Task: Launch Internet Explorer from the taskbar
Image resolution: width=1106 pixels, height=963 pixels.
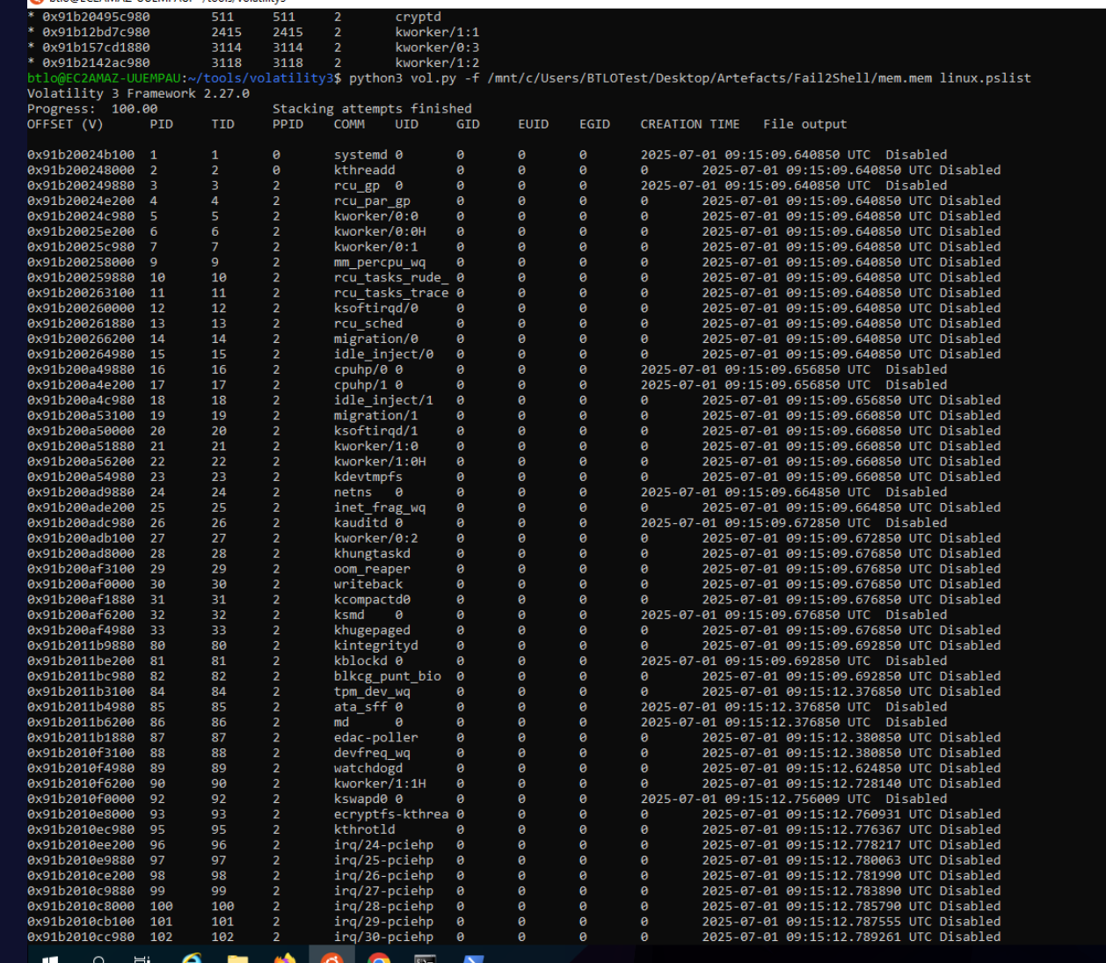Action: click(191, 959)
